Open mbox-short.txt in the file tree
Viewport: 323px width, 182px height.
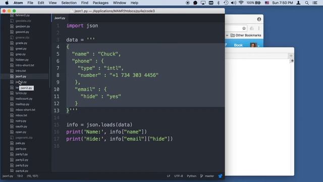coord(25,110)
